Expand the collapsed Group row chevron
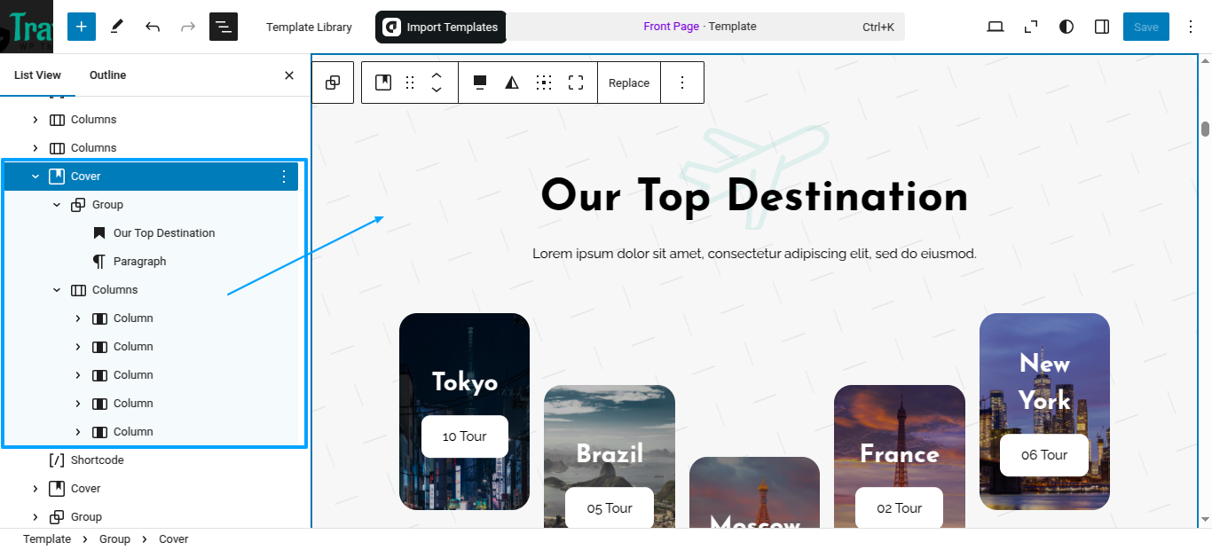The width and height of the screenshot is (1212, 550). [x=35, y=517]
